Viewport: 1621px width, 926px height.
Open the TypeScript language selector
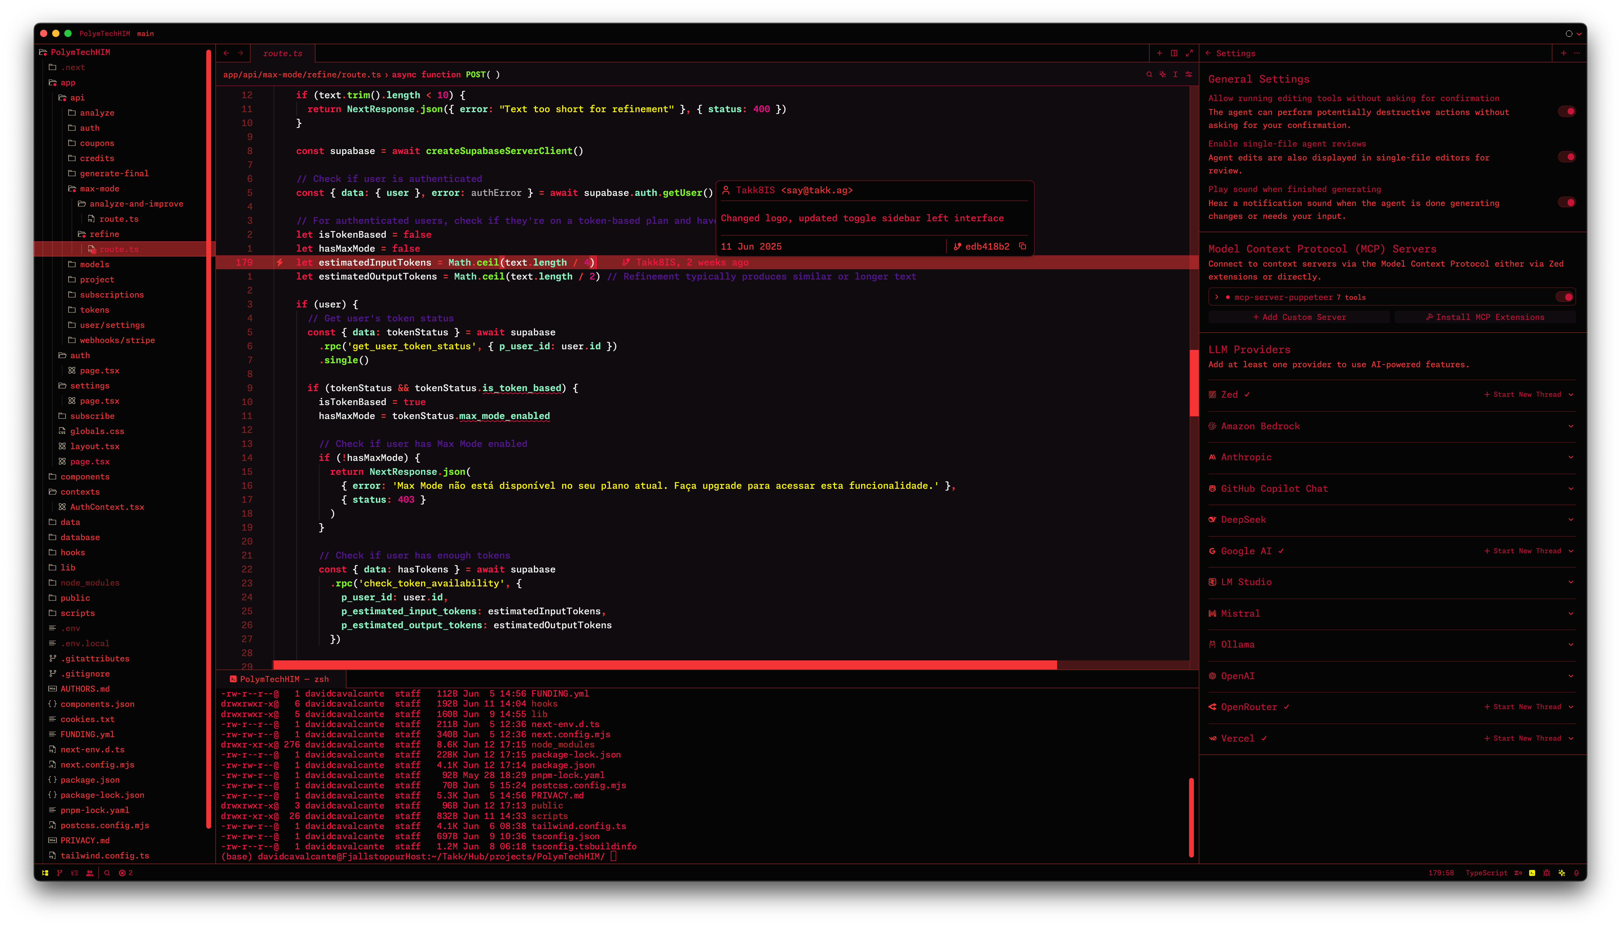coord(1486,873)
